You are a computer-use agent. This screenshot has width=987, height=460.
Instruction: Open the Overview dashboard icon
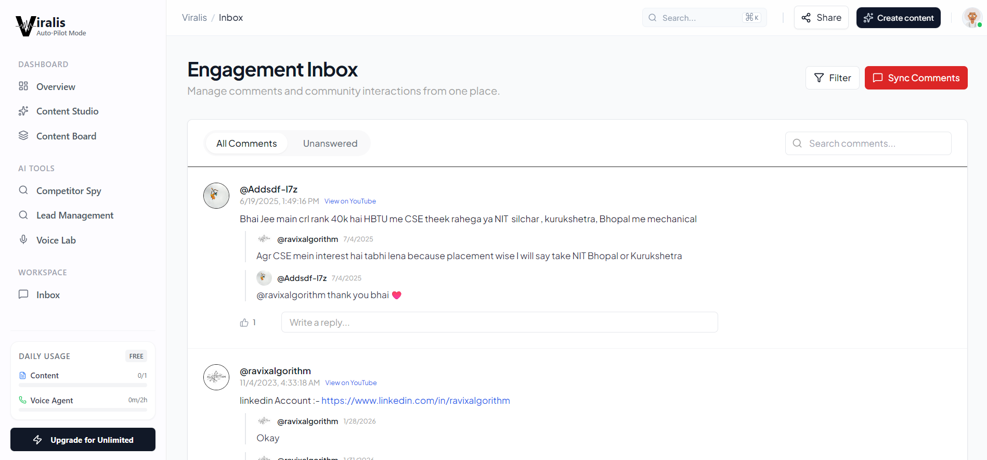pos(23,86)
